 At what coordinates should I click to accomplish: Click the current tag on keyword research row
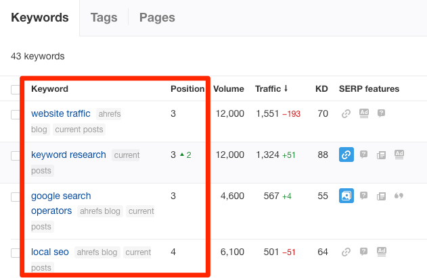[x=126, y=155]
